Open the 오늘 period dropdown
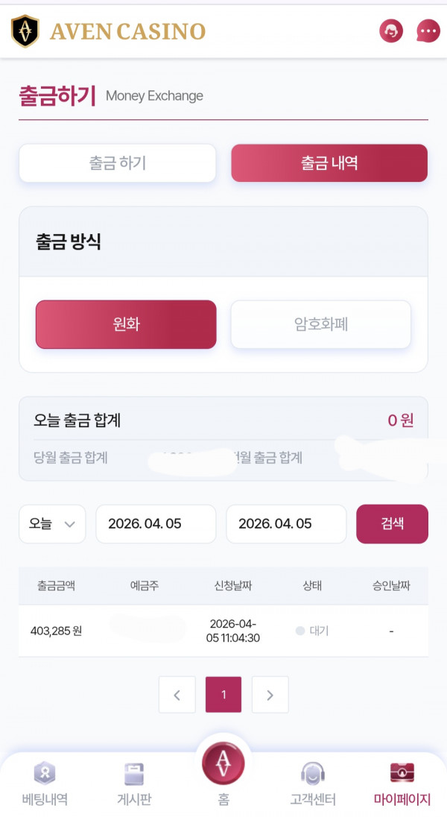This screenshot has width=447, height=817. (52, 524)
